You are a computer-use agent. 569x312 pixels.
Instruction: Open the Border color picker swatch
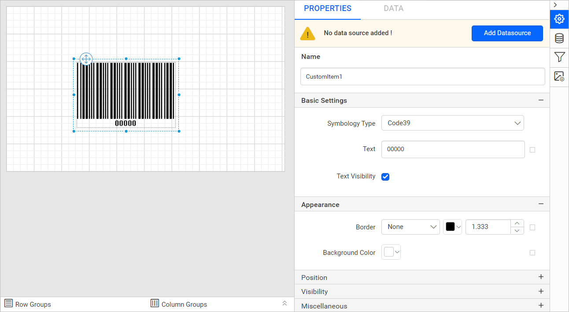point(452,227)
